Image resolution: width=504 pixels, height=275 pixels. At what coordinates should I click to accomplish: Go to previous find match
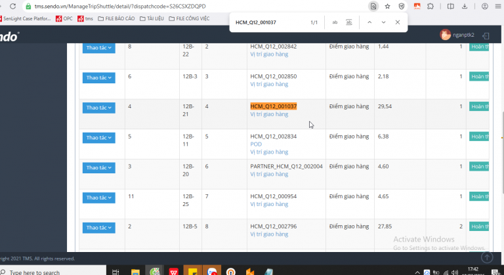tap(369, 22)
